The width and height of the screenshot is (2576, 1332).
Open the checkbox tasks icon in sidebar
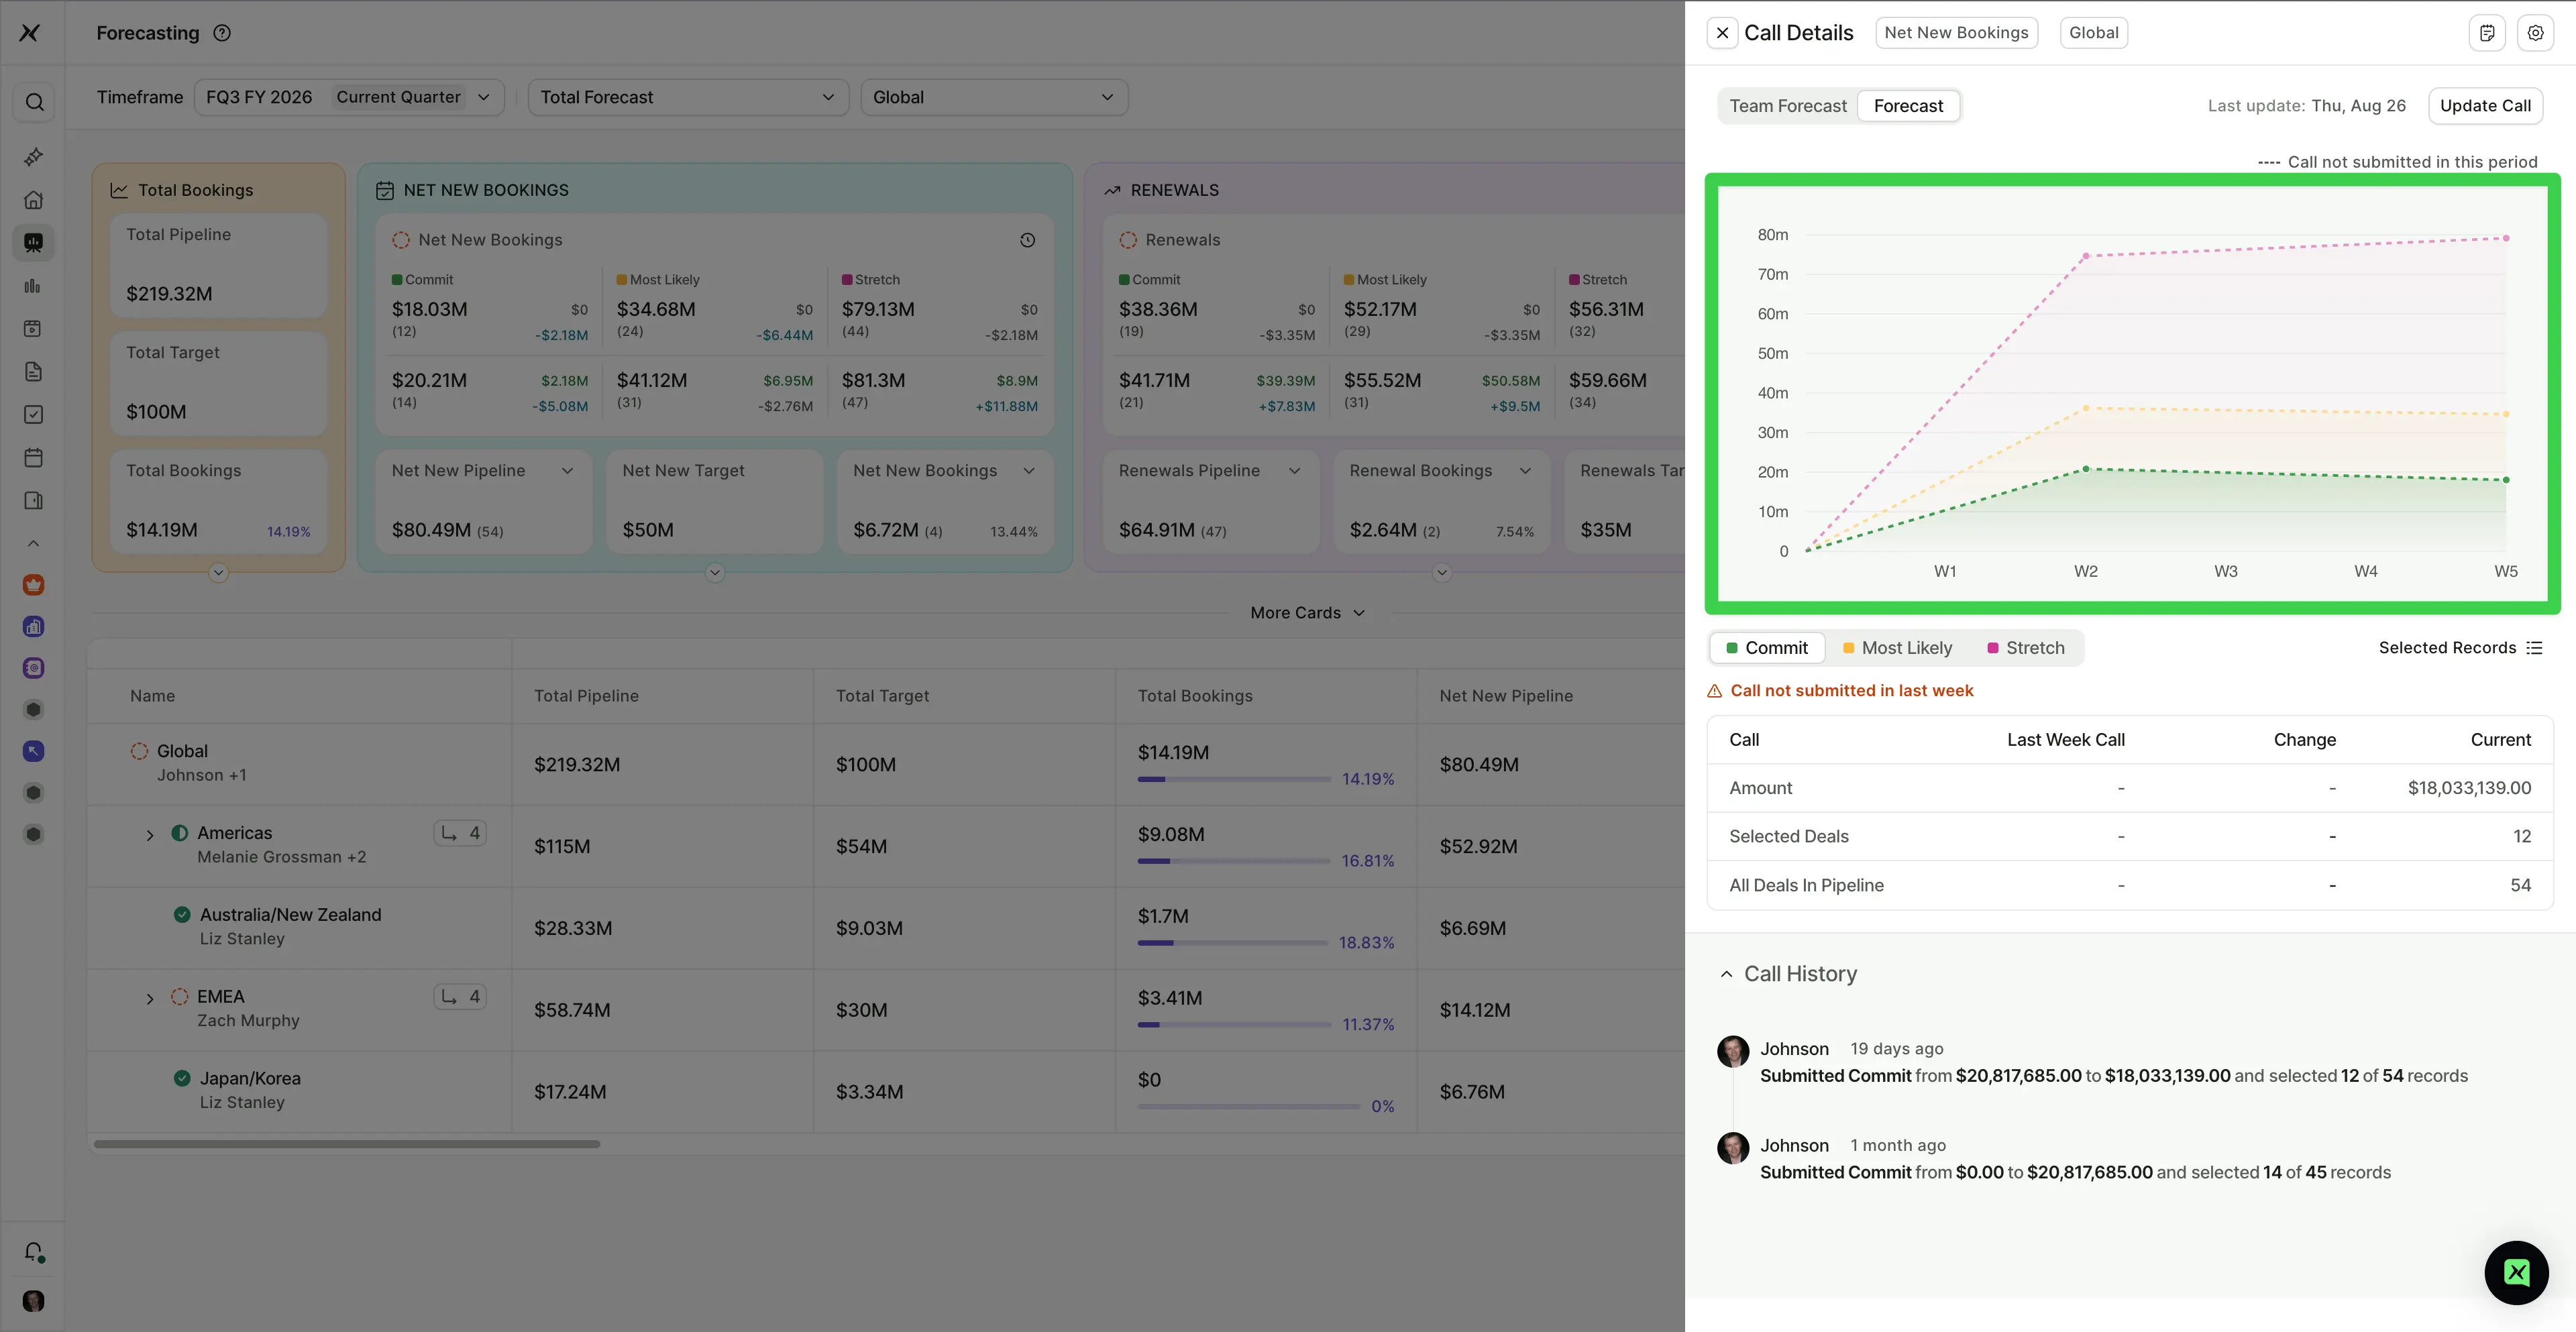(34, 414)
